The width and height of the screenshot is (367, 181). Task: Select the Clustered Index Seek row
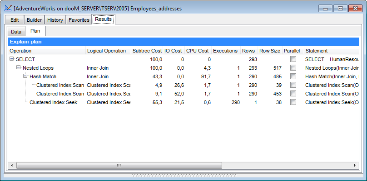(53, 102)
